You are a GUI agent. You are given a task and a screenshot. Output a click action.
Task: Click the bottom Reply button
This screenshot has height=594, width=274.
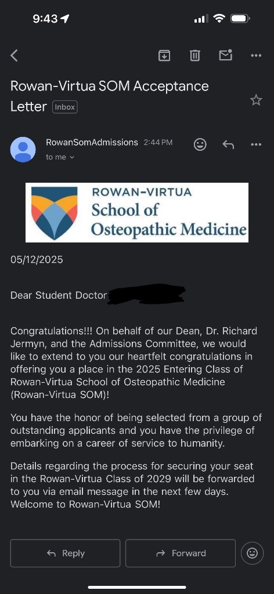[x=65, y=553]
